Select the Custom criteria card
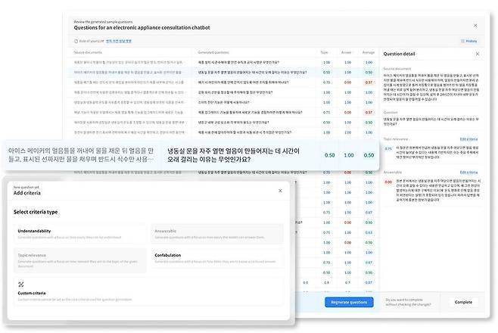498x333 pixels. tap(148, 291)
